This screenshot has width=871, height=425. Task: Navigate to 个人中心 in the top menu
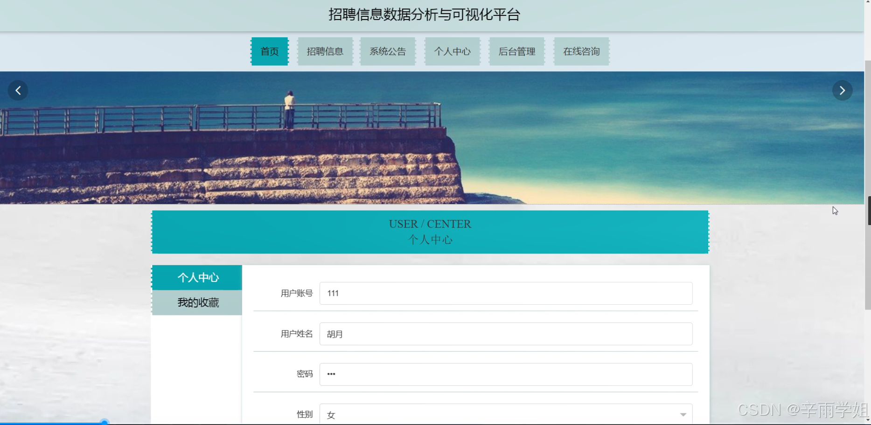(452, 51)
